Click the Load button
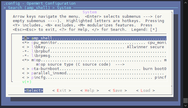 (x=146, y=90)
